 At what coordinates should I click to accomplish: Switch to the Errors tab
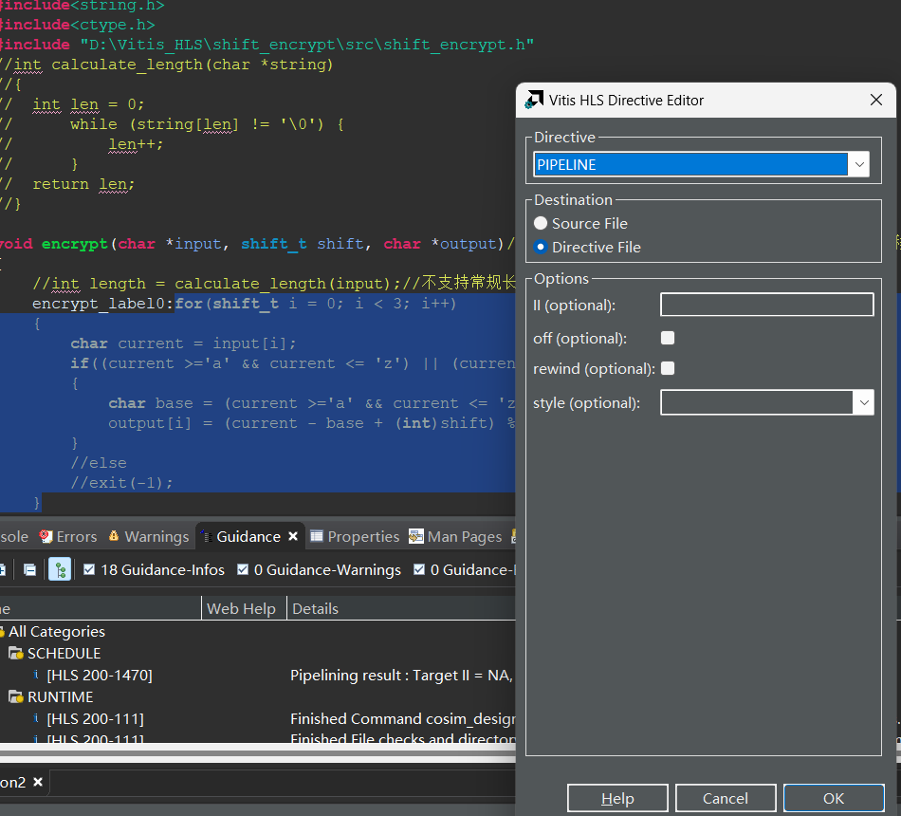click(x=67, y=536)
